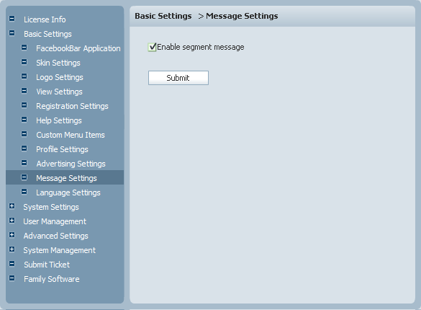Click the minus icon beside Skin Settings
This screenshot has height=310, width=421.
24,62
